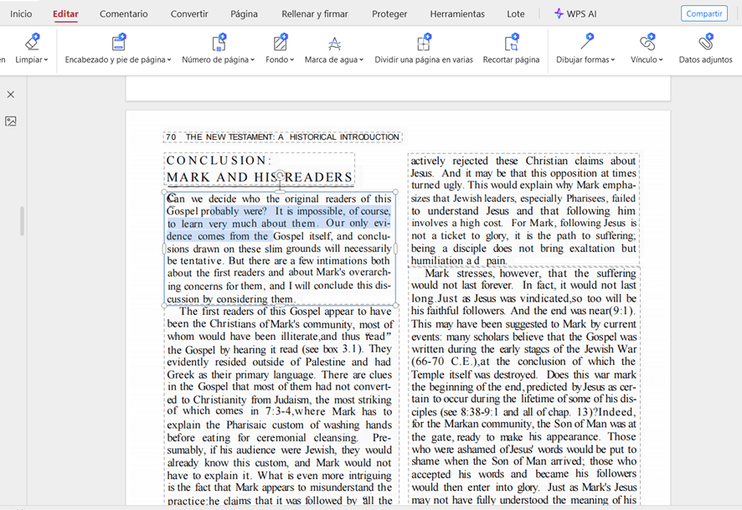Image resolution: width=742 pixels, height=510 pixels.
Task: Close the left sidebar panel with X
Action: (x=11, y=95)
